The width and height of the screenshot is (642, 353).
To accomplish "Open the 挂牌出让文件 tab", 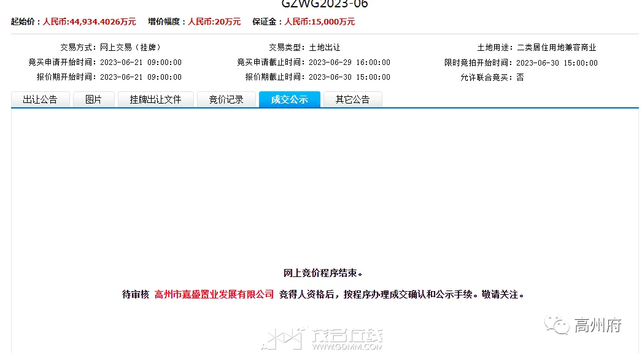I will [x=155, y=99].
